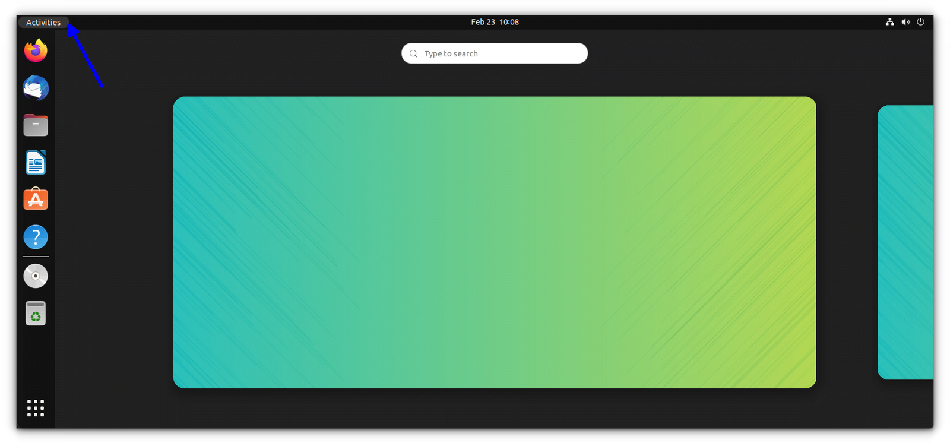Click the mounted disc icon in dock

click(x=36, y=276)
